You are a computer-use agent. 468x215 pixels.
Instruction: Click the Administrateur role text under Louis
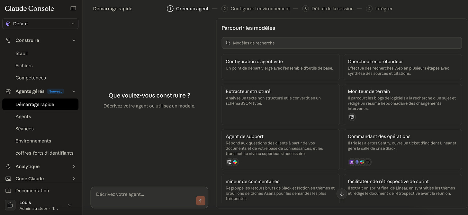coord(33,209)
